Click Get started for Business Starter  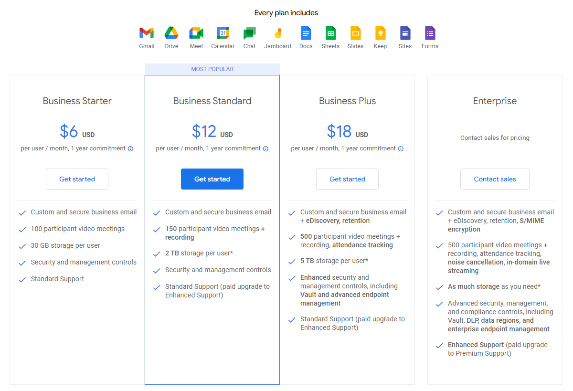tap(77, 179)
